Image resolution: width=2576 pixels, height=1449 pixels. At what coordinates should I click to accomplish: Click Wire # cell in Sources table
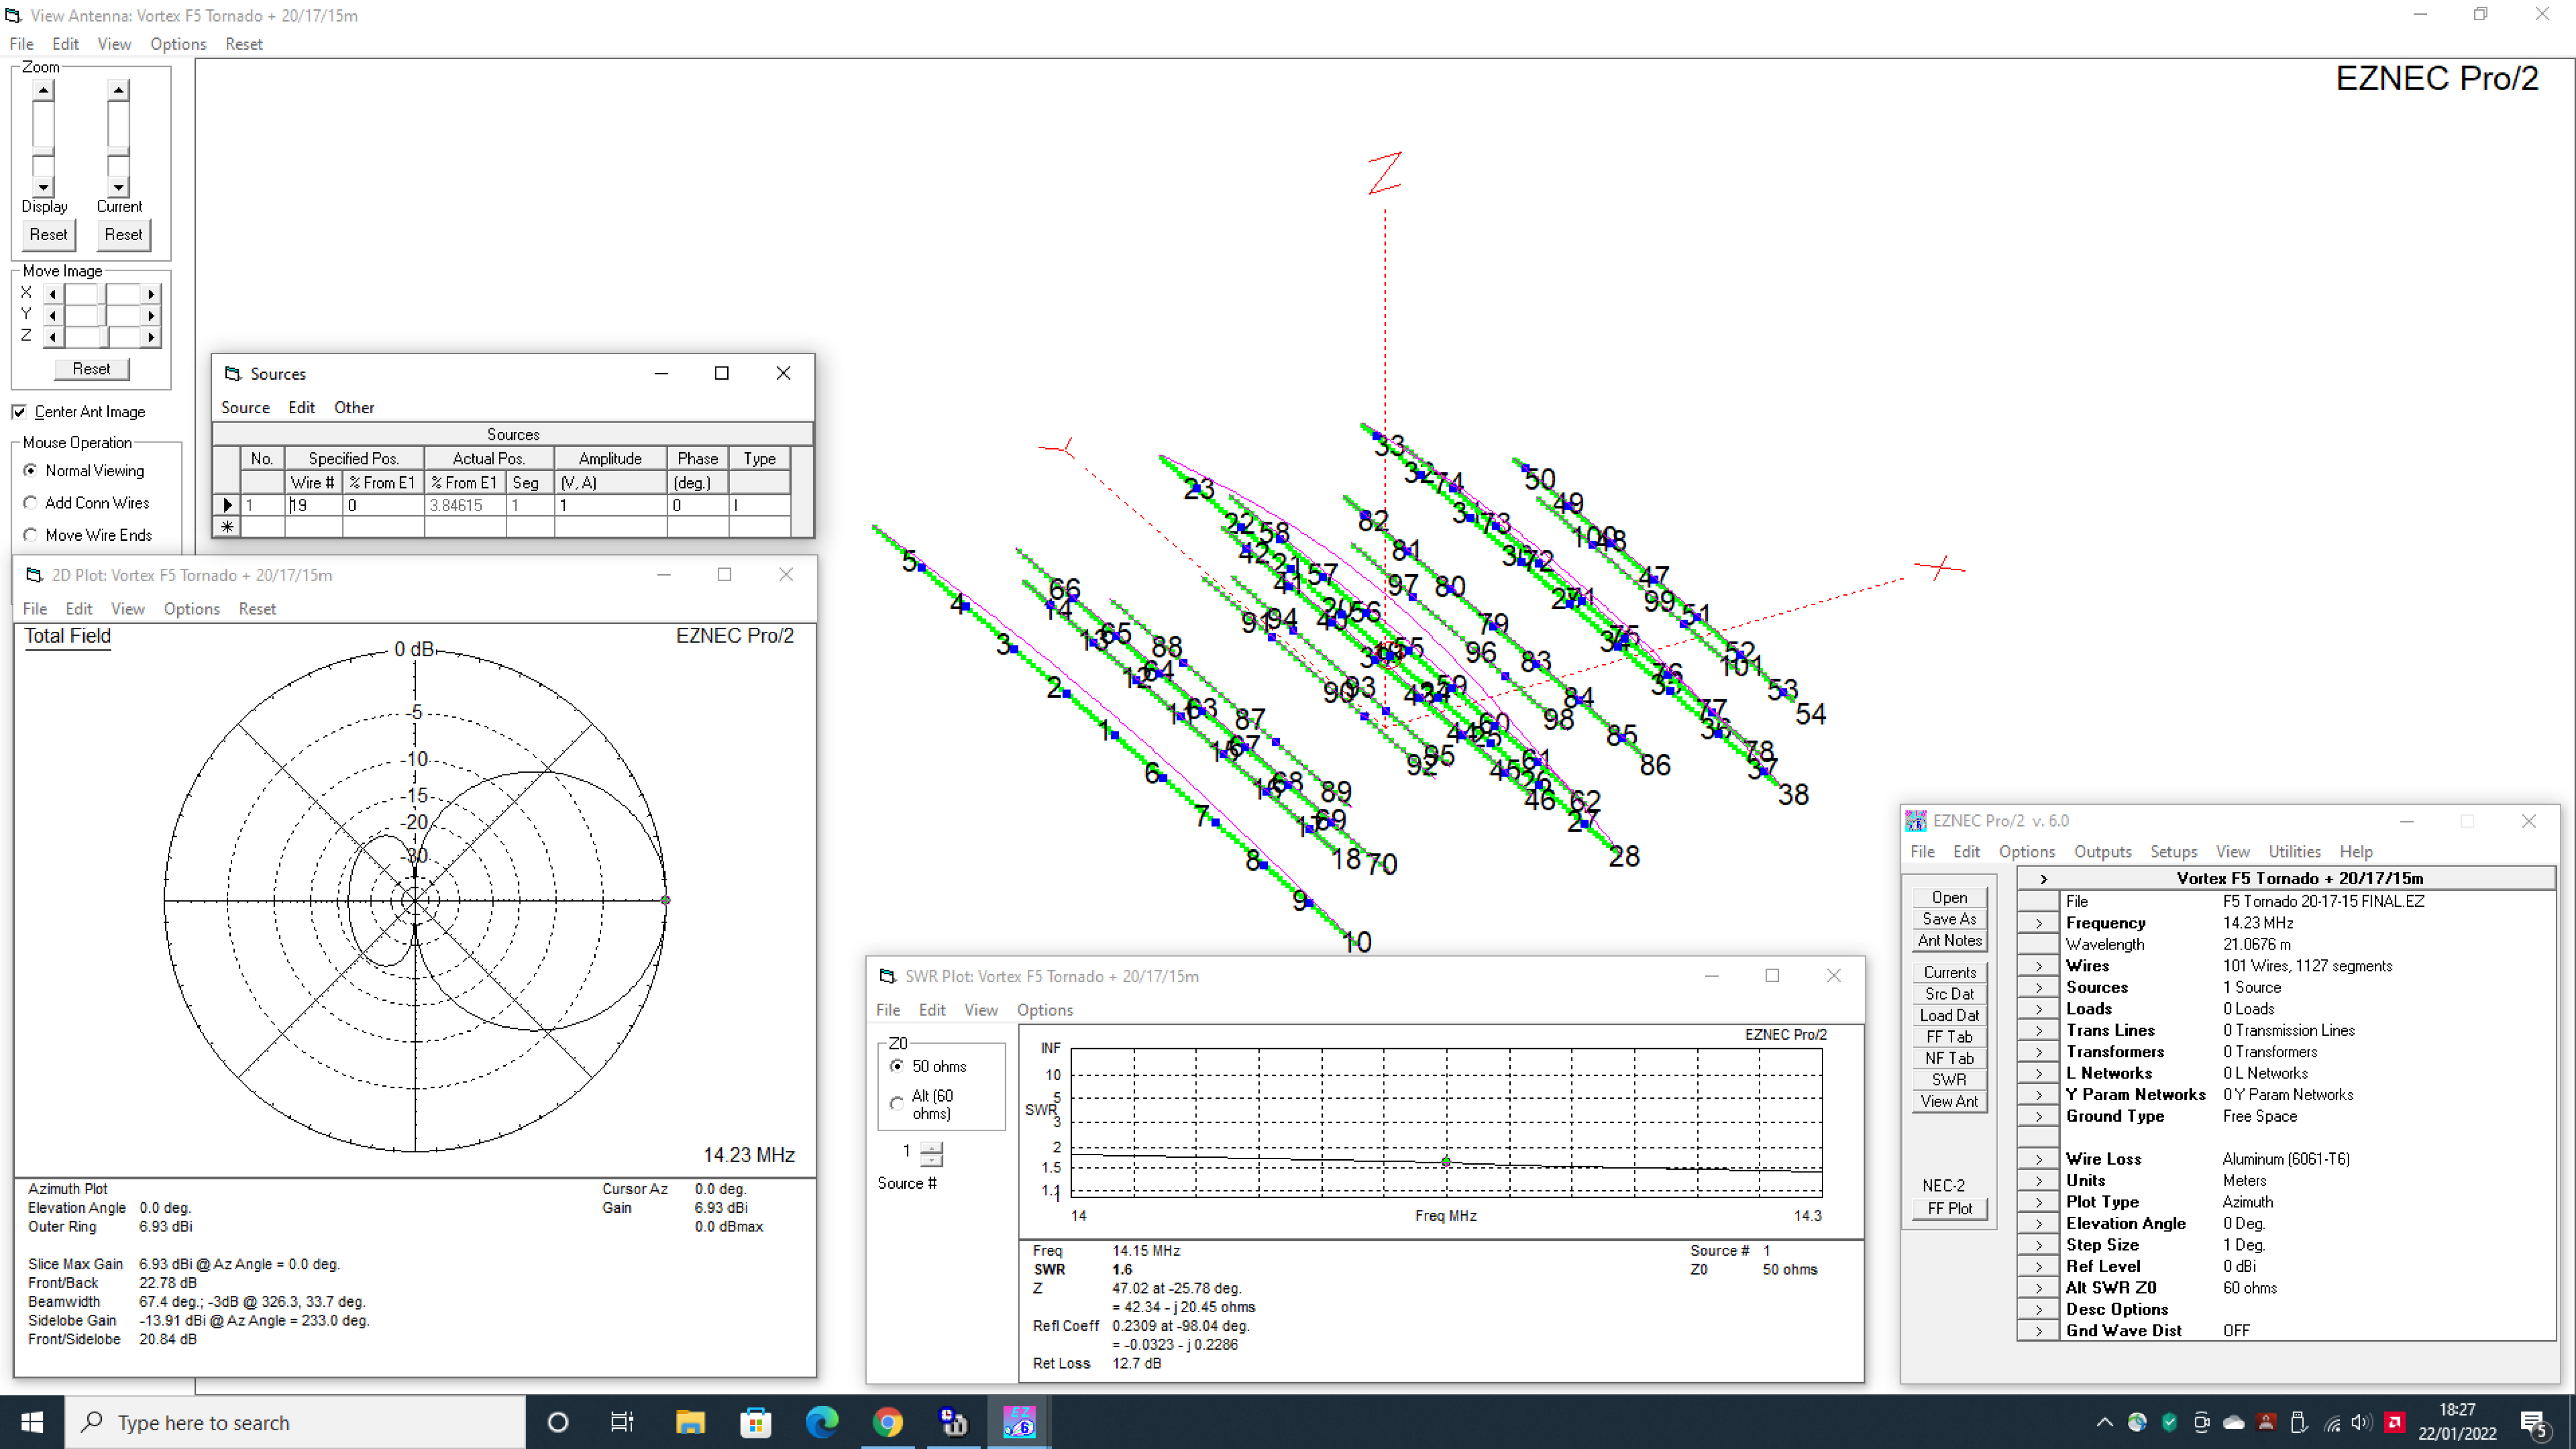point(313,506)
